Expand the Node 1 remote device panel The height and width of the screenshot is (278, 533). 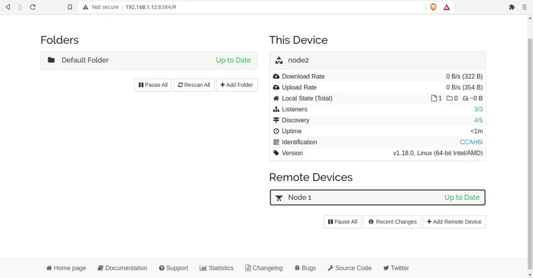point(377,197)
